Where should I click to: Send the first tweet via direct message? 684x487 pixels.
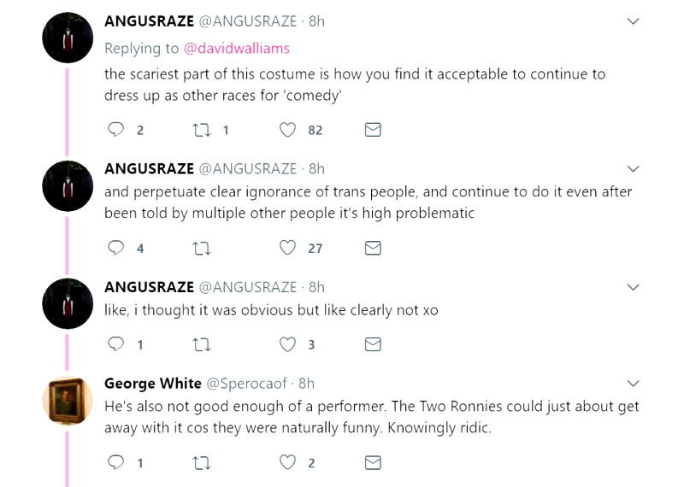(373, 130)
